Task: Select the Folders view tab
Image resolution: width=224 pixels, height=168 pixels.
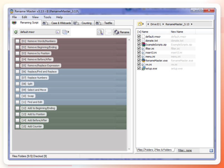Action: [x=149, y=150]
